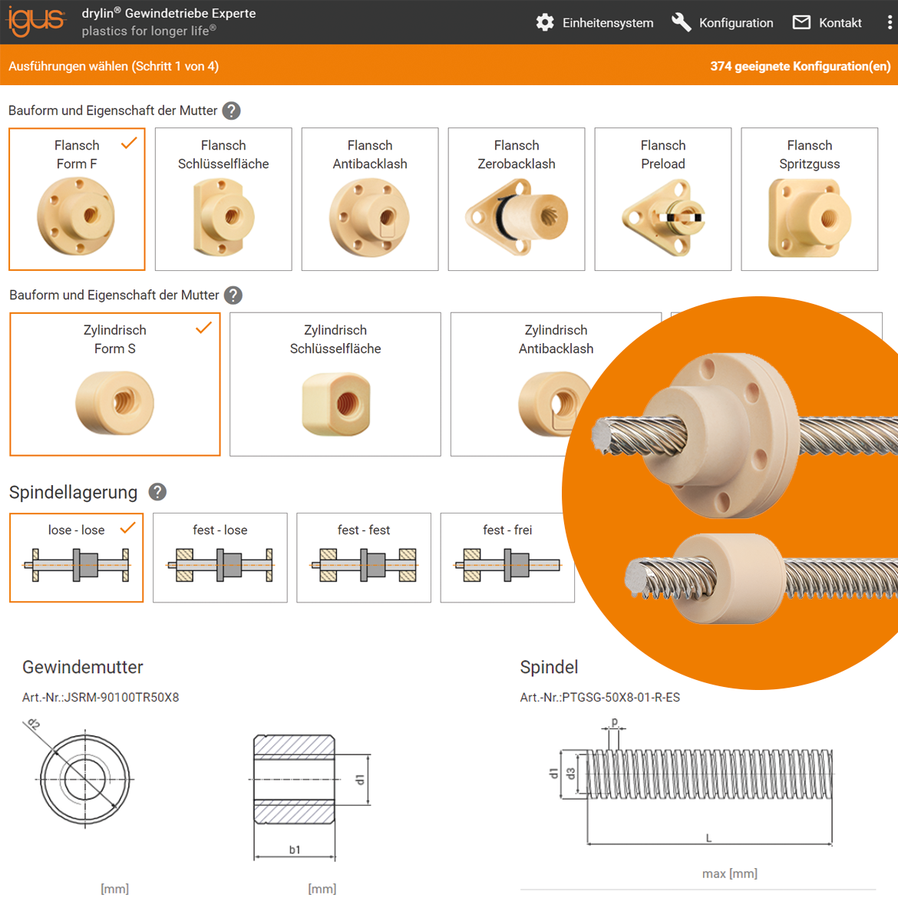Choose the Zylindrisch Schlüsselfläche nut

pyautogui.click(x=335, y=384)
